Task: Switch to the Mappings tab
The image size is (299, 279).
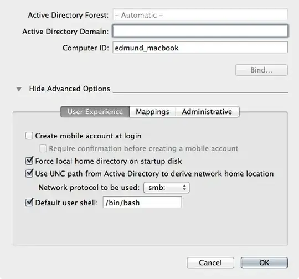Action: click(153, 112)
